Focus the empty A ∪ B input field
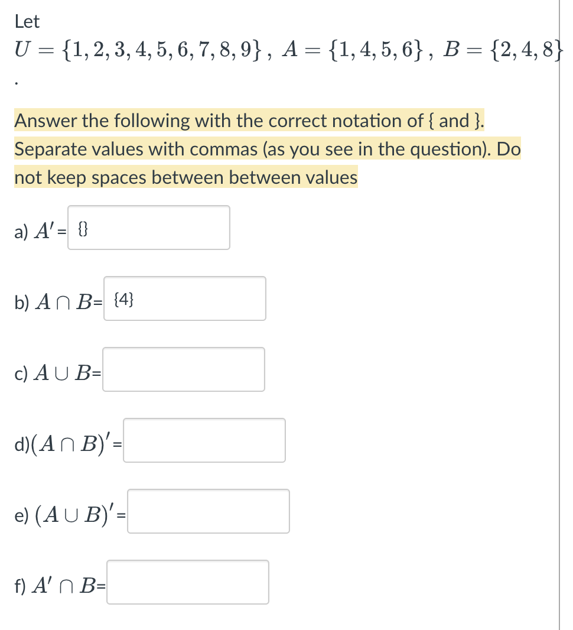 [x=183, y=369]
